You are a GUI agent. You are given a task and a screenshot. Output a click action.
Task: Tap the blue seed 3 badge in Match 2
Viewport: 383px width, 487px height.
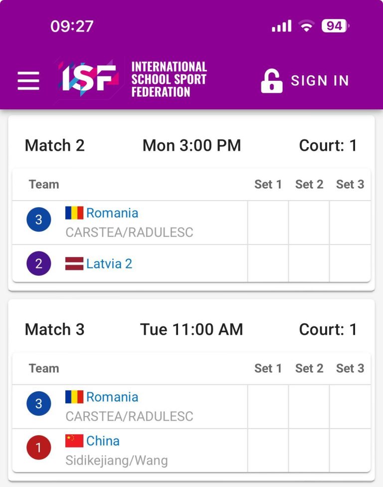39,220
